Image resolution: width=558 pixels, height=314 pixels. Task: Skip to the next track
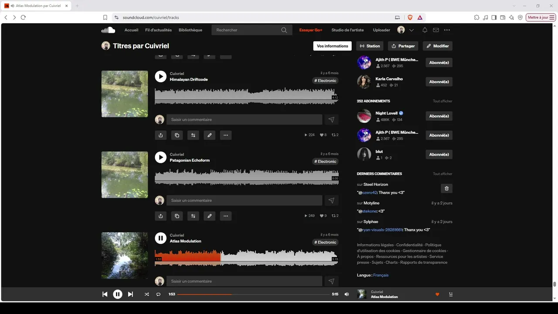tap(130, 294)
